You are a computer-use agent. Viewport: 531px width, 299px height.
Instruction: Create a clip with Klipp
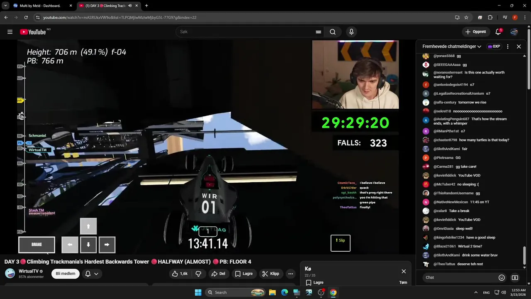(270, 274)
